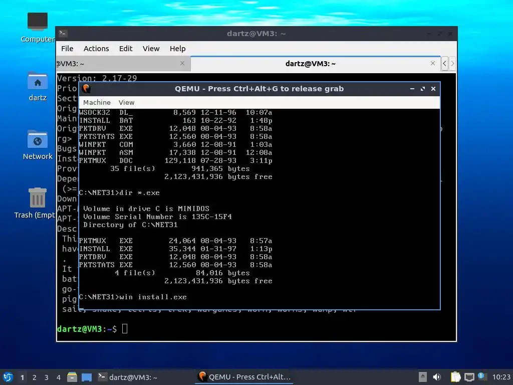Screen dimensions: 513x385
Task: Open the Machine menu in QEMU
Action: [x=97, y=102]
